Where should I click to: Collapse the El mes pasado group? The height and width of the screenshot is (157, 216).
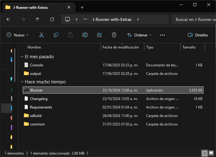coord(22,57)
